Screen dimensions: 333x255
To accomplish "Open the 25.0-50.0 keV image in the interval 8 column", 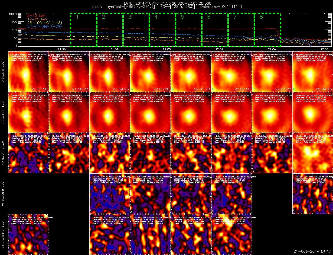I will 313,193.
